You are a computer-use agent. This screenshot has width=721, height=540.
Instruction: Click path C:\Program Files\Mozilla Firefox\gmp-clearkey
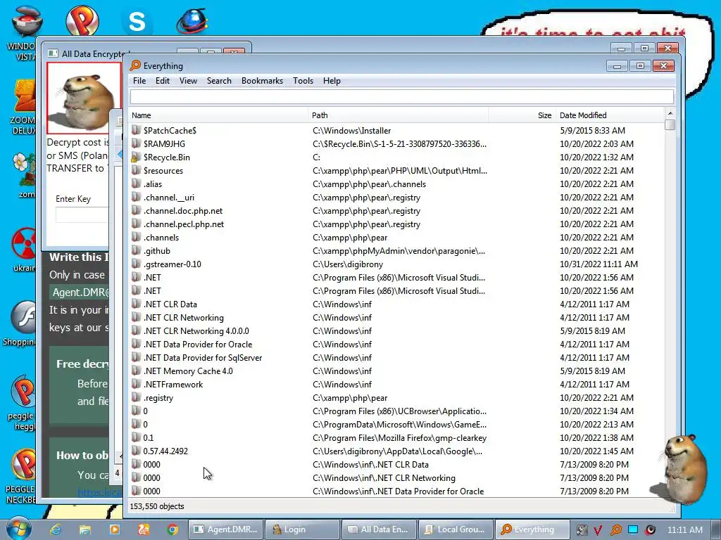point(400,438)
